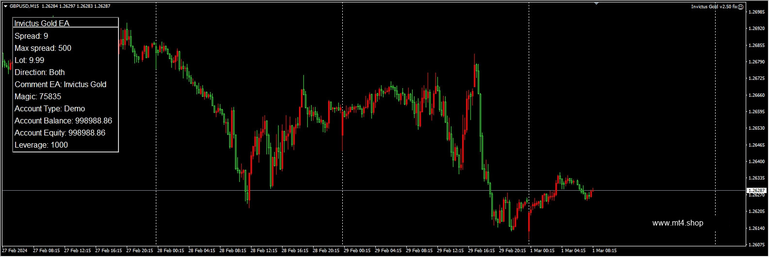The image size is (769, 257).
Task: Click the Invictus Gold EA panel title
Action: tap(42, 23)
